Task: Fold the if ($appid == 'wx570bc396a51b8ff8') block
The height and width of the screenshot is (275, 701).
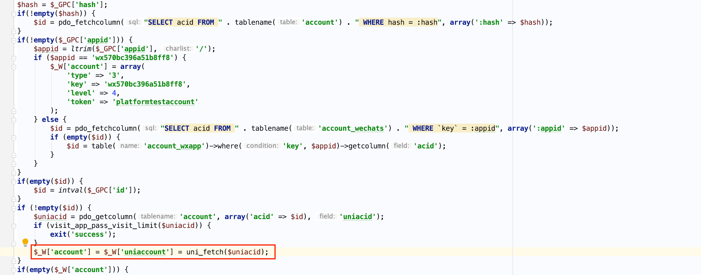Action: (x=14, y=58)
